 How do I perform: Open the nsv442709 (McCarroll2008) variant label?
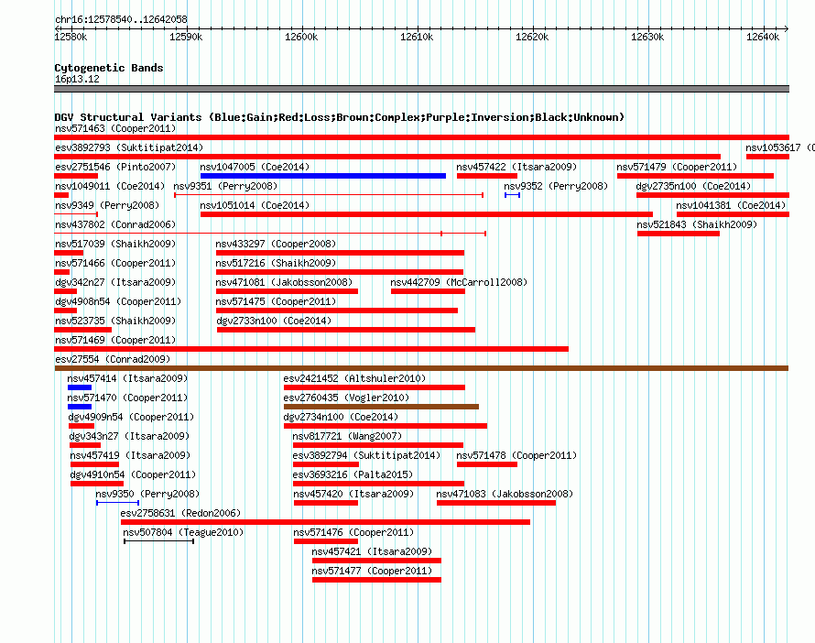point(459,282)
